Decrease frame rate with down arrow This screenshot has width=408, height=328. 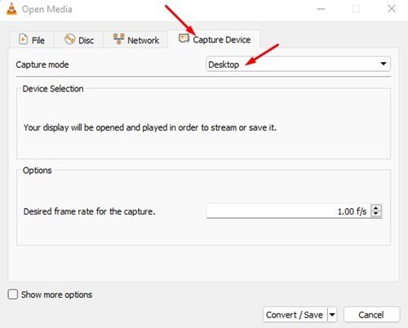pyautogui.click(x=376, y=214)
